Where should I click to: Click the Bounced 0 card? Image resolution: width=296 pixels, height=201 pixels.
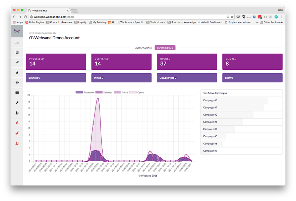pyautogui.click(x=56, y=78)
